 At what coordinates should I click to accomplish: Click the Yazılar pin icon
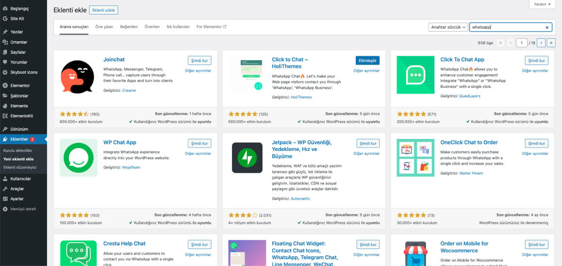tap(5, 32)
